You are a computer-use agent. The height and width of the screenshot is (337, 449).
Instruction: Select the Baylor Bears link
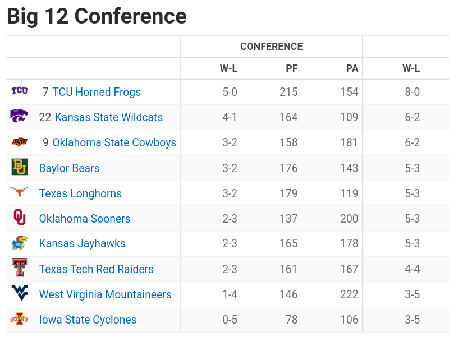(69, 168)
